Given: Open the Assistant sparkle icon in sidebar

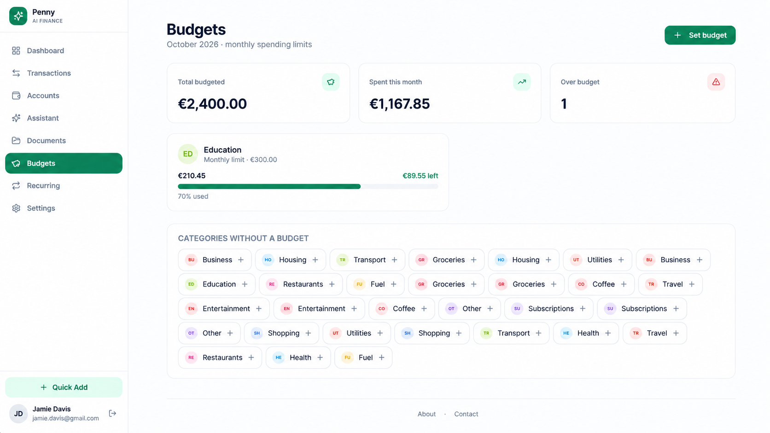Looking at the screenshot, I should 16,118.
